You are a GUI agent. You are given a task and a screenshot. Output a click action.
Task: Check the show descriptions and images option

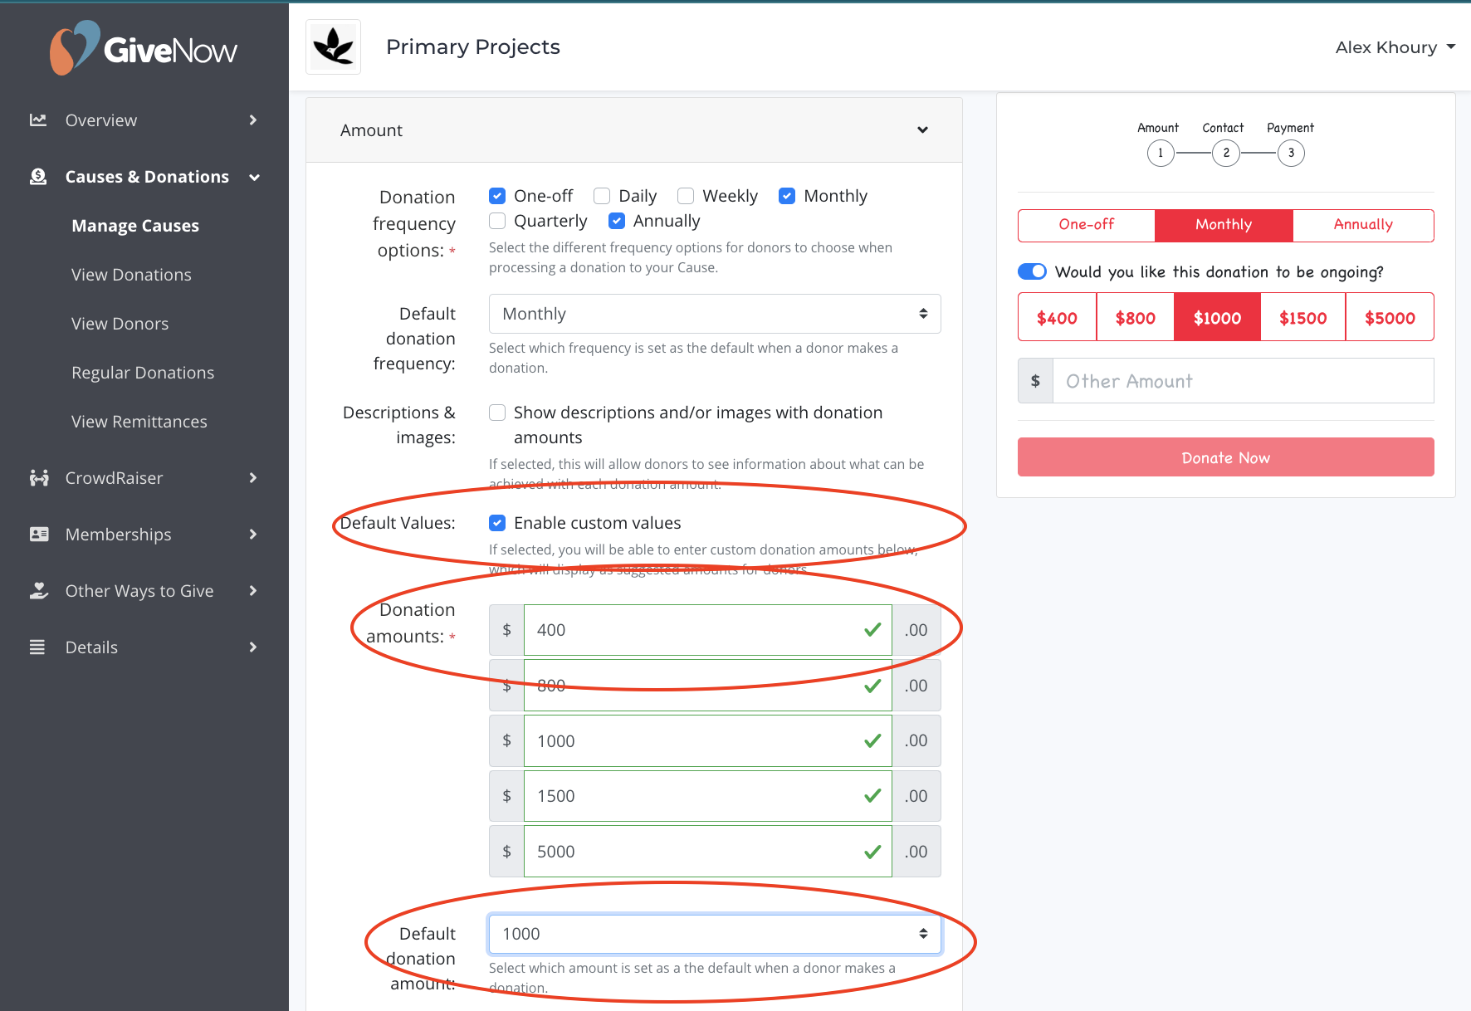pyautogui.click(x=496, y=412)
